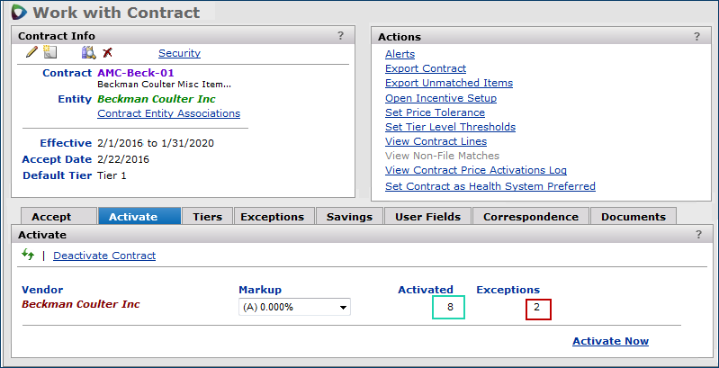
Task: Click the red X delete contract icon
Action: pos(107,53)
